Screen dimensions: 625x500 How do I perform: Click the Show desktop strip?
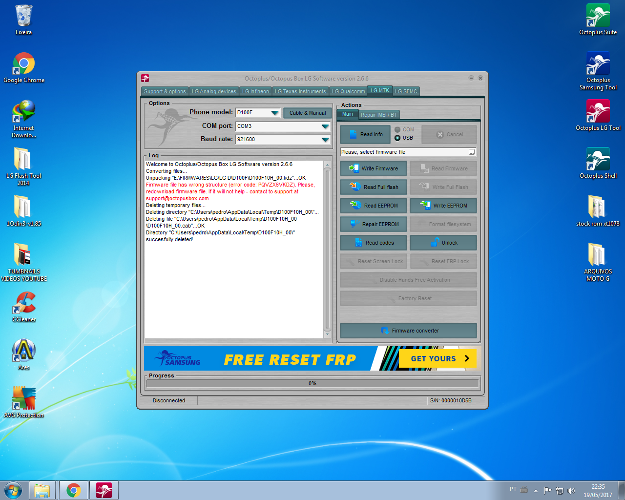(x=621, y=490)
